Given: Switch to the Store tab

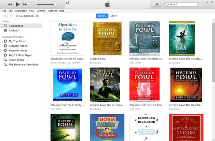Looking at the screenshot, I should [x=114, y=16].
